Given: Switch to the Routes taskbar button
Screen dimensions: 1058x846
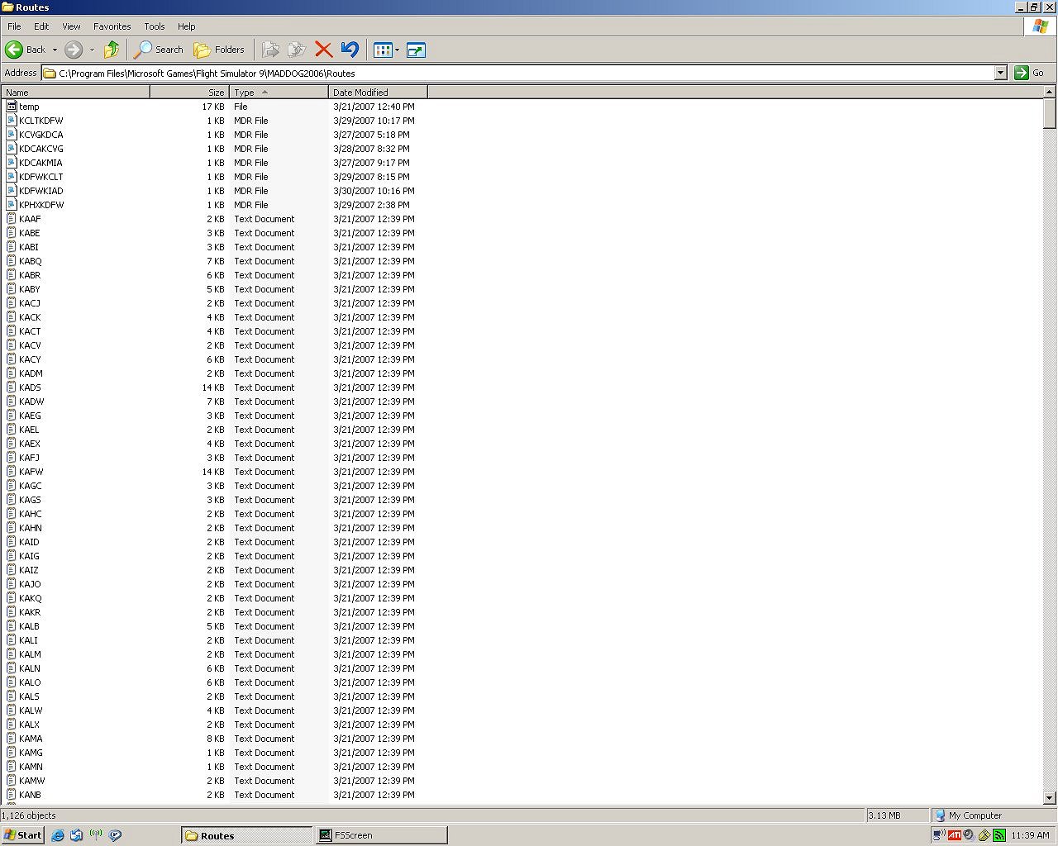Looking at the screenshot, I should coord(247,835).
